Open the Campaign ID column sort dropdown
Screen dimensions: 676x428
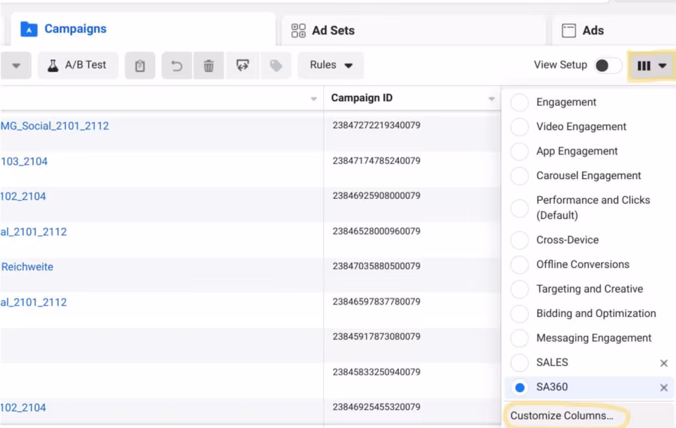[491, 98]
